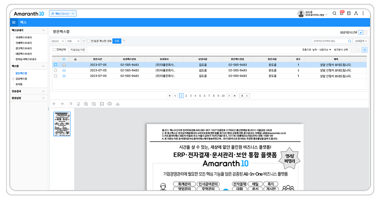Image resolution: width=380 pixels, height=200 pixels.
Task: Check the second fax row checkbox
Action: (56, 70)
